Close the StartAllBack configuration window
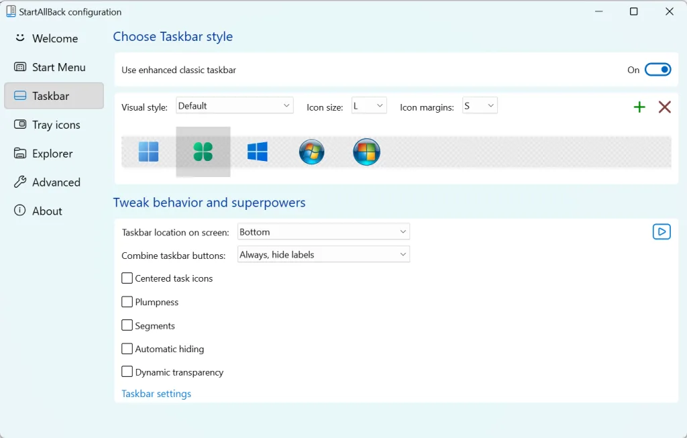687x438 pixels. (669, 11)
